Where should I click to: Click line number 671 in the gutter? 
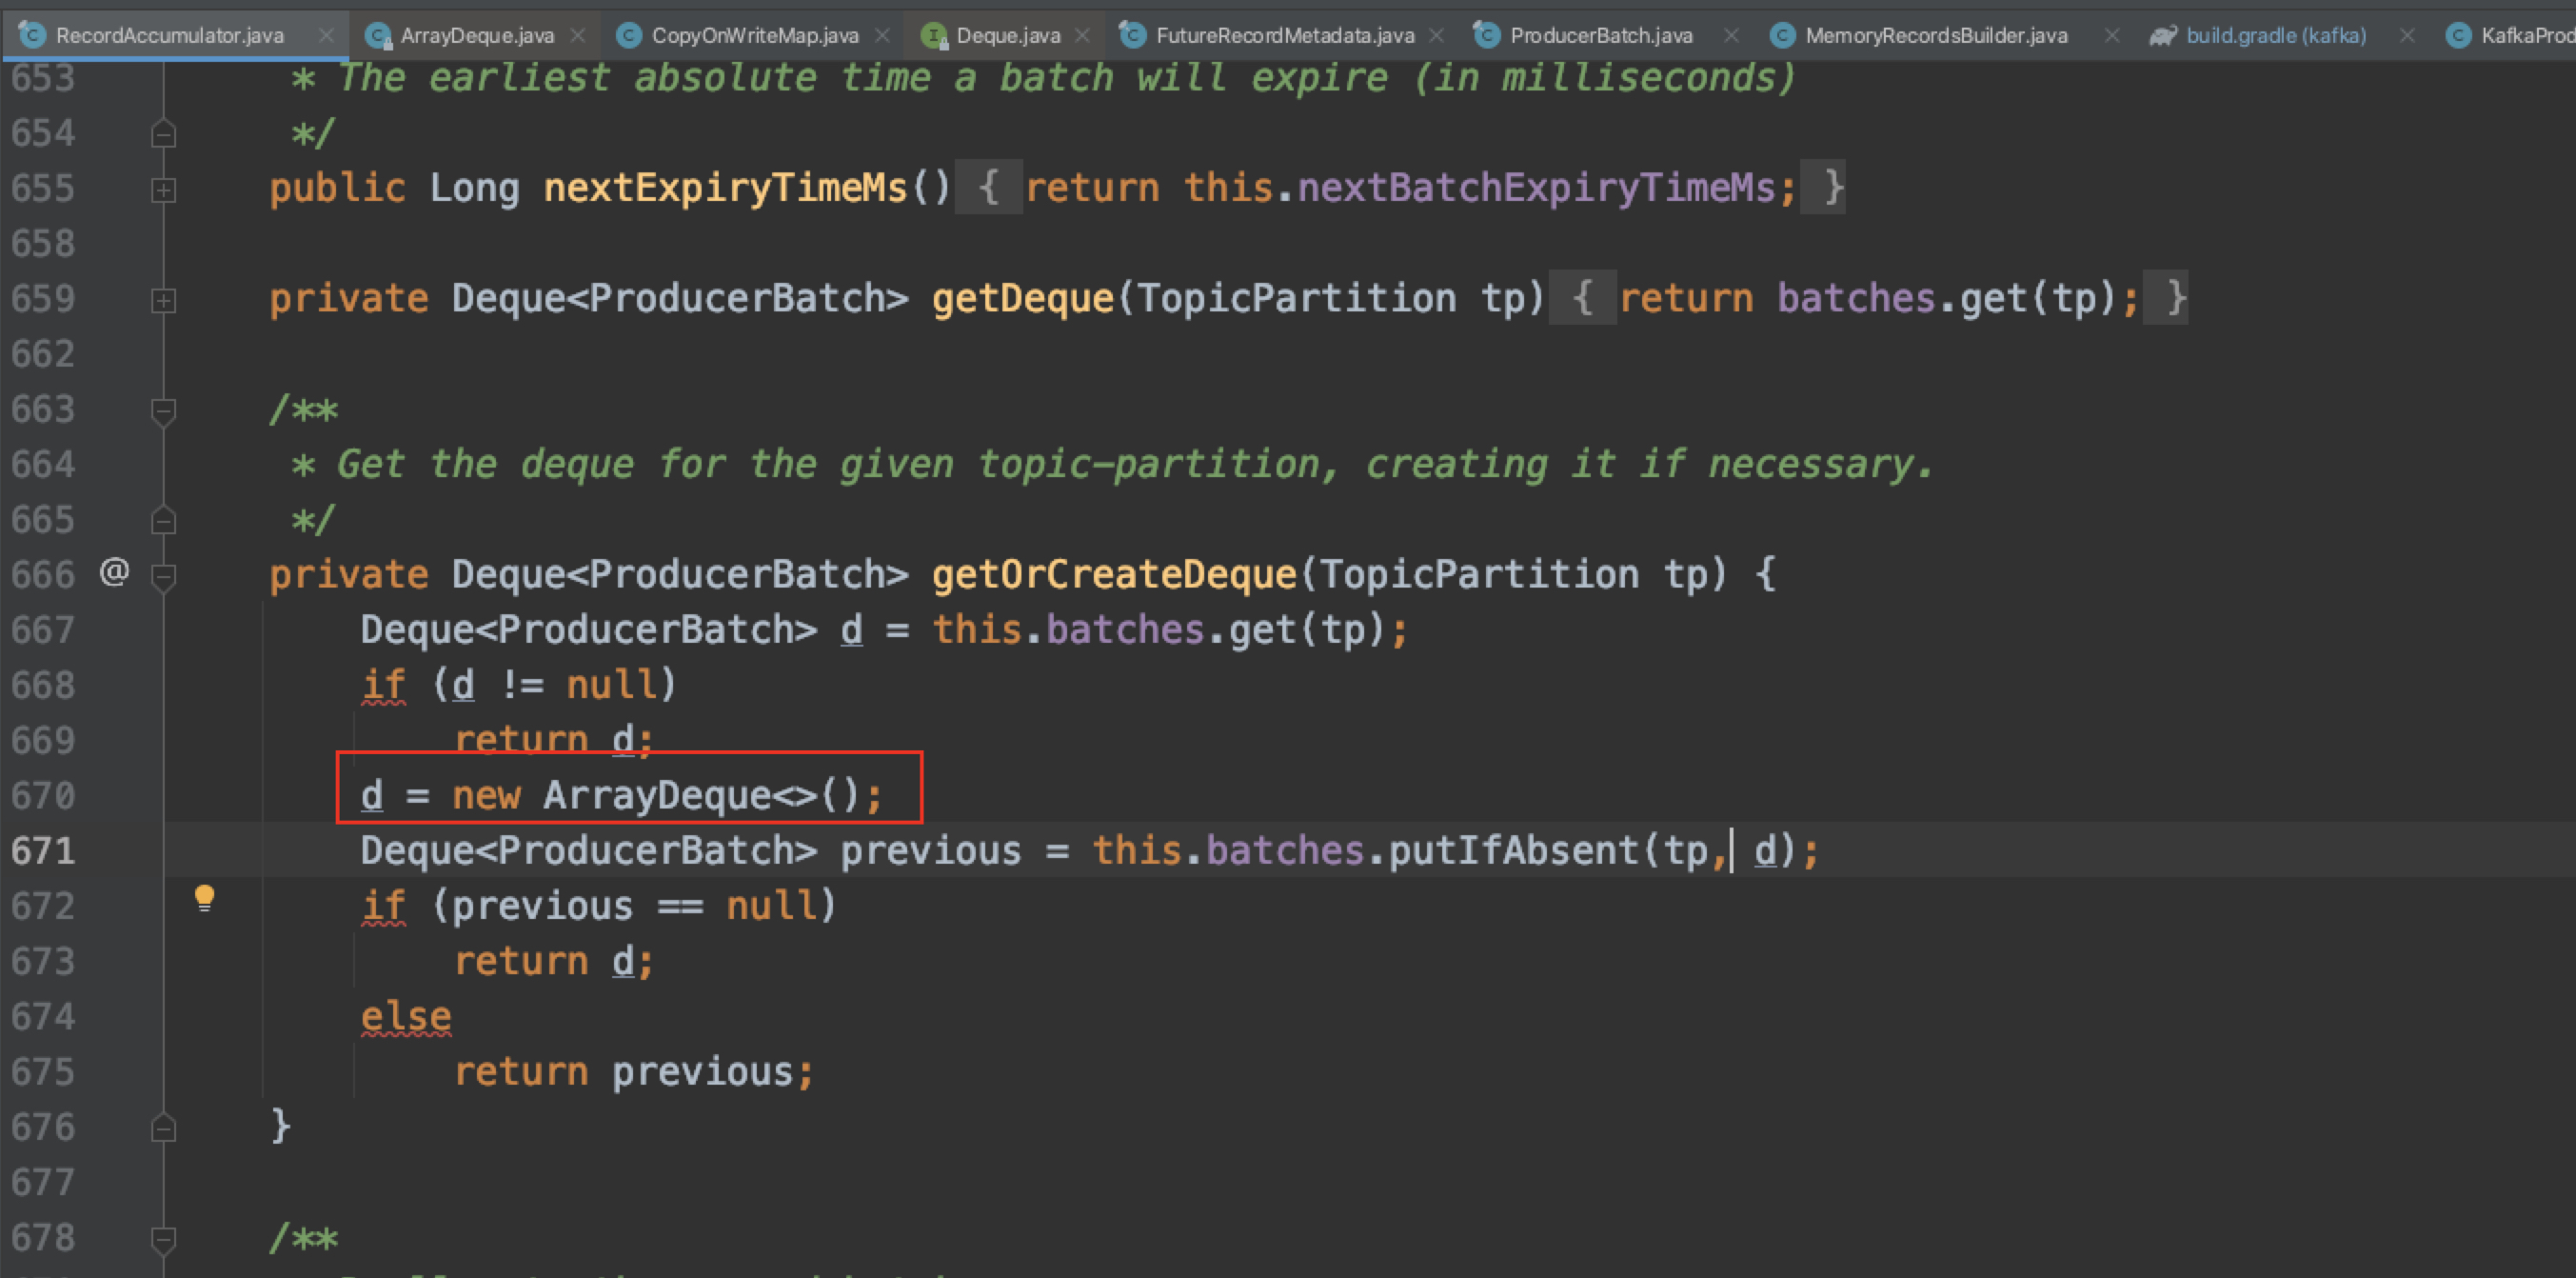(43, 851)
